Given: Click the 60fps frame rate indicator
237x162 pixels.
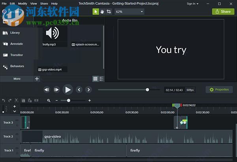Looking at the screenshot, I should click(x=190, y=90).
